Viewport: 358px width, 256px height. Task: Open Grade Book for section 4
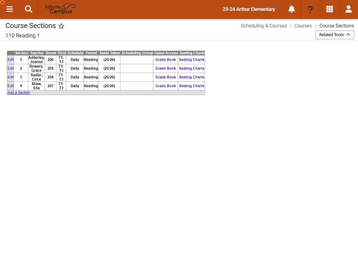tap(166, 86)
